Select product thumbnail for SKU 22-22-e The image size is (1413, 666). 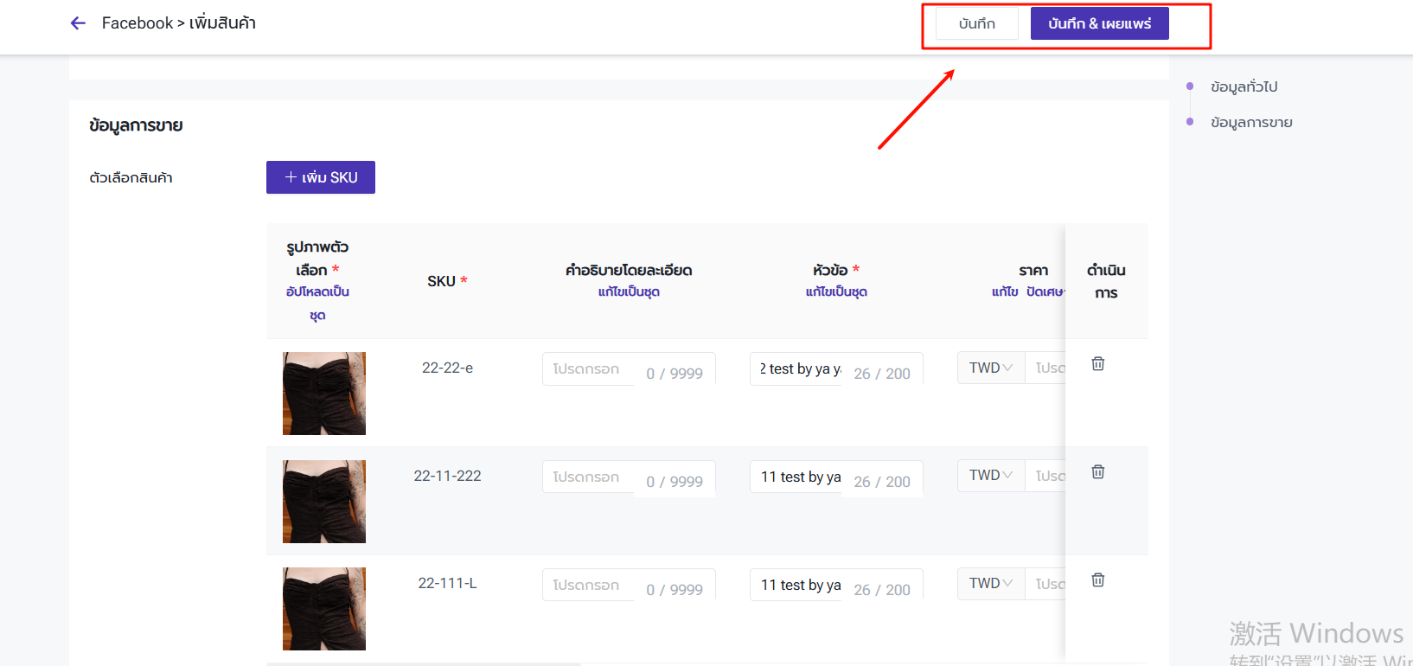click(x=324, y=394)
